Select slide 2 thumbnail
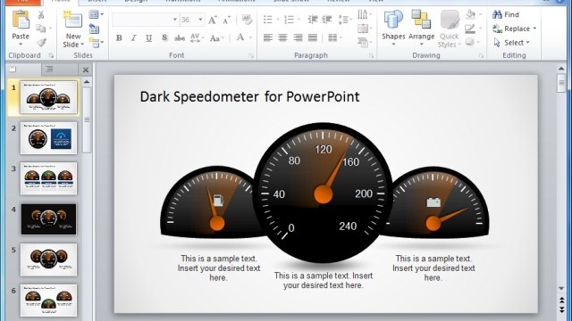 [x=48, y=138]
